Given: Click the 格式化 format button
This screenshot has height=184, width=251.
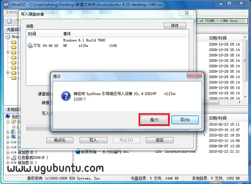Looking at the screenshot, I should click(x=60, y=140).
